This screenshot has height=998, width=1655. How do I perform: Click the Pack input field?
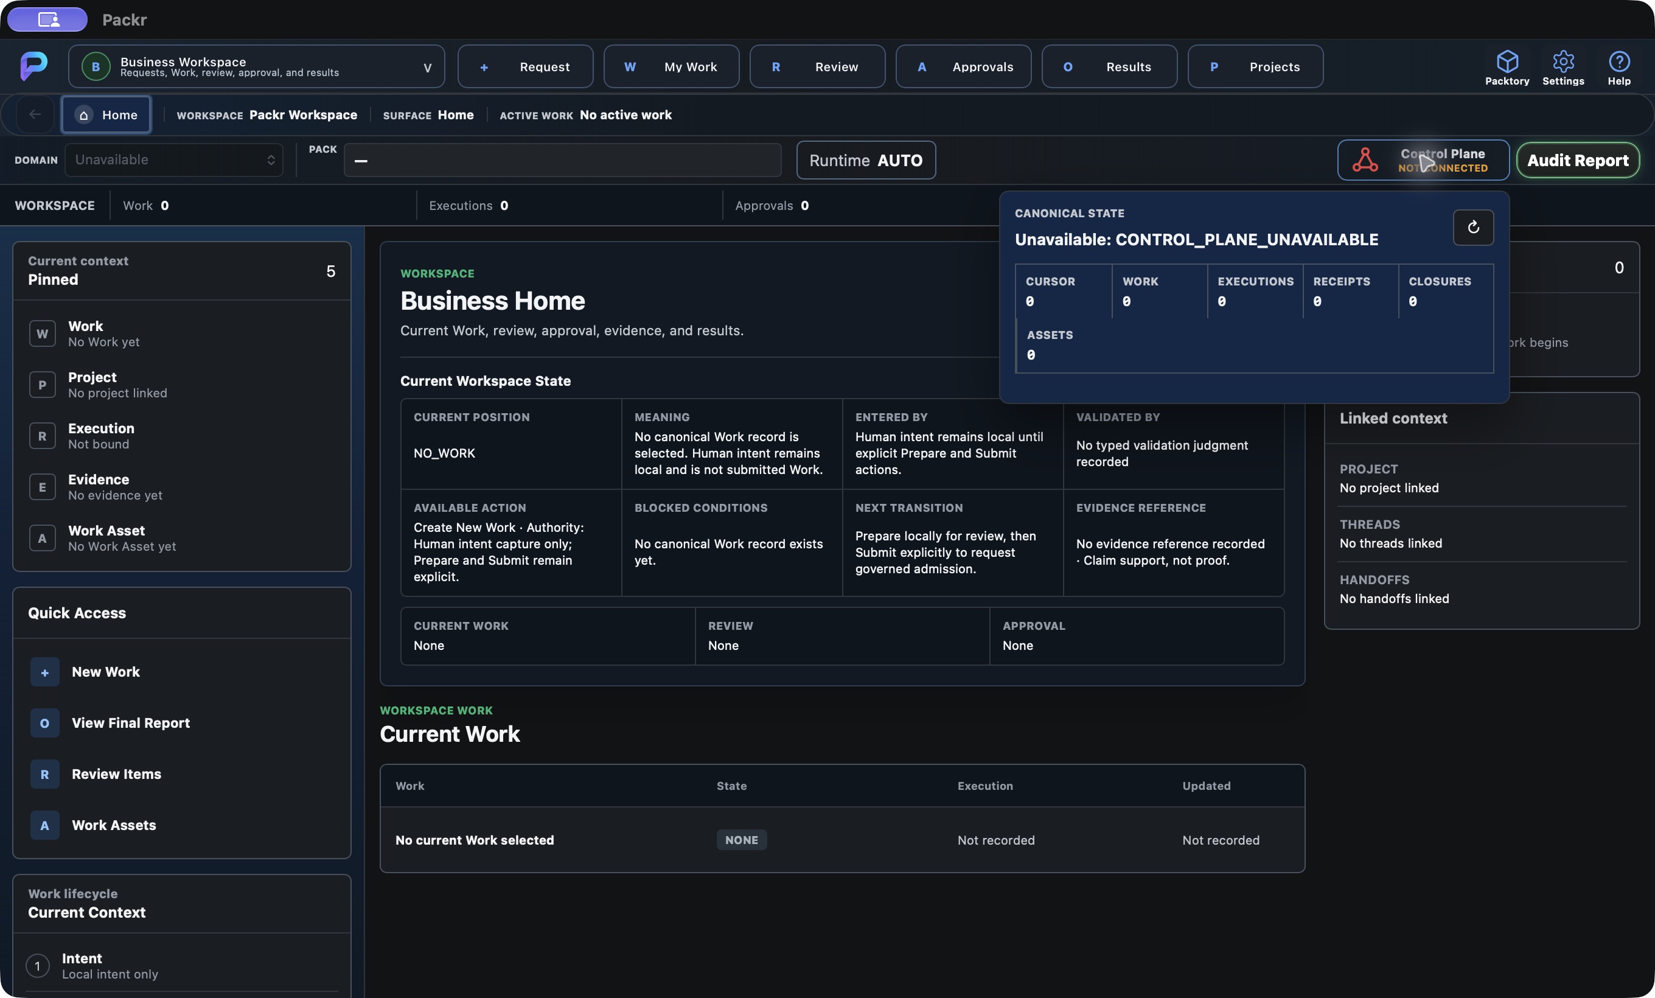pos(562,160)
